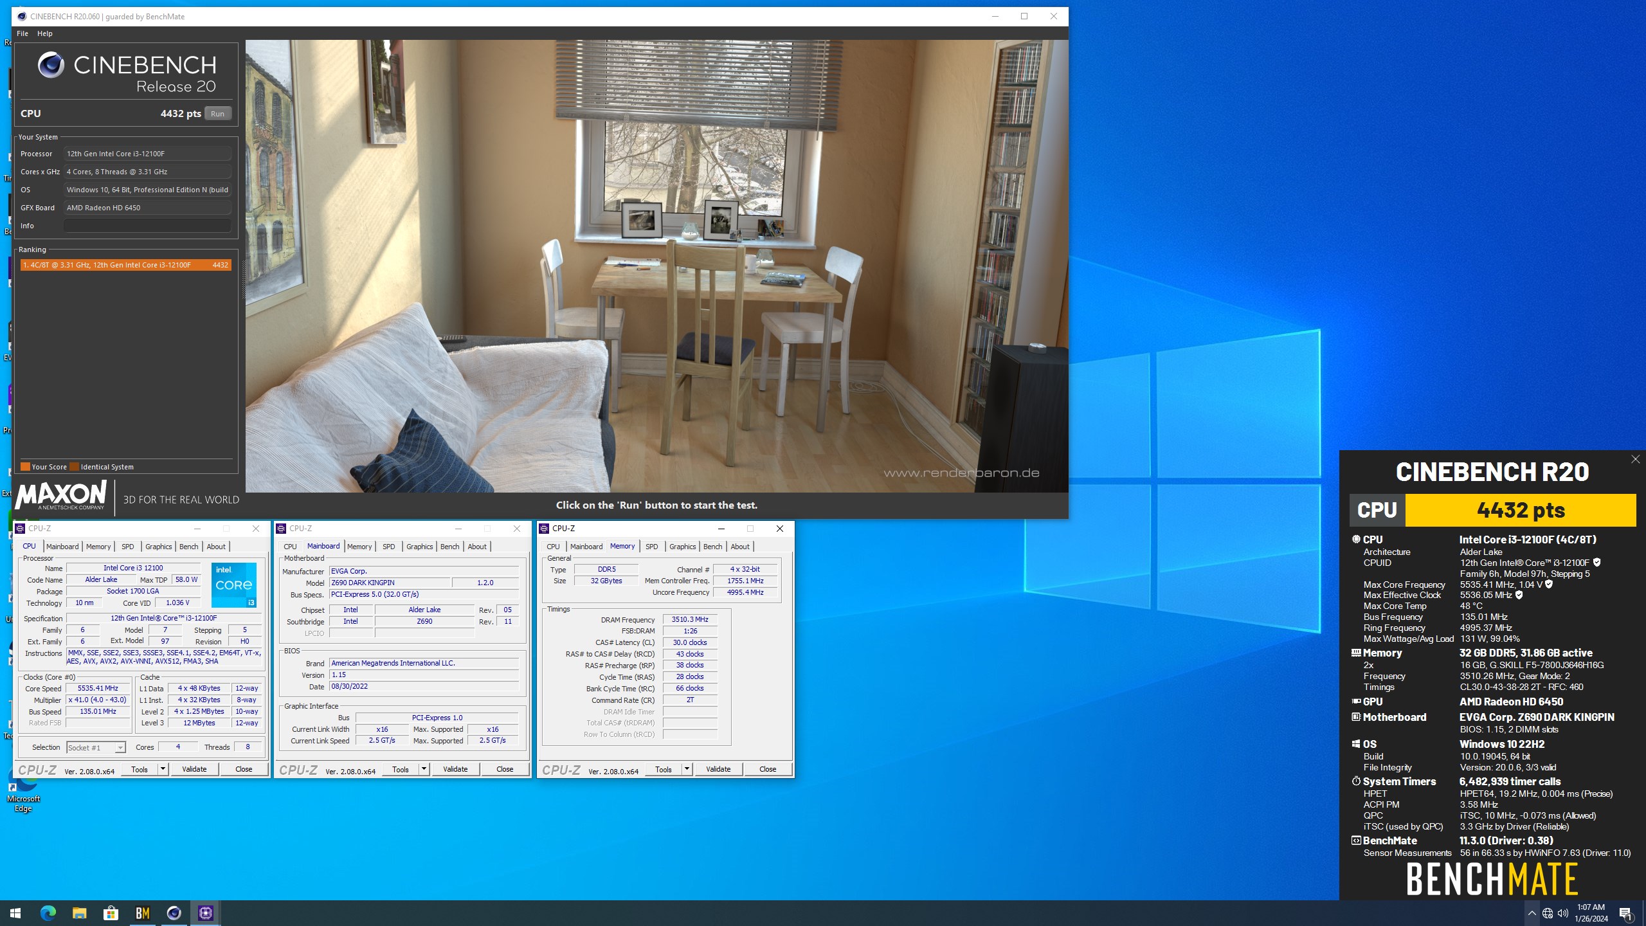Image resolution: width=1646 pixels, height=926 pixels.
Task: Open the SPD tab in the first CPU-Z window
Action: coord(128,547)
